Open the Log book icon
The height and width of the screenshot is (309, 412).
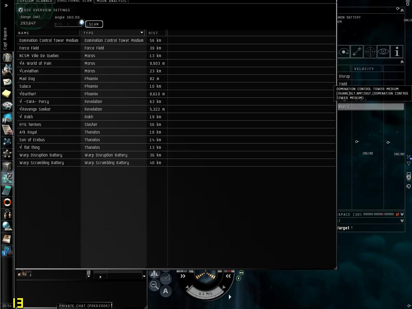[x=7, y=239]
